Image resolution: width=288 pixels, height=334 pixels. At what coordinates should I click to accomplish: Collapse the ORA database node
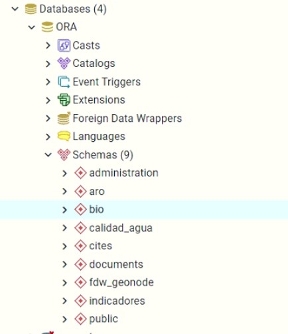click(32, 27)
